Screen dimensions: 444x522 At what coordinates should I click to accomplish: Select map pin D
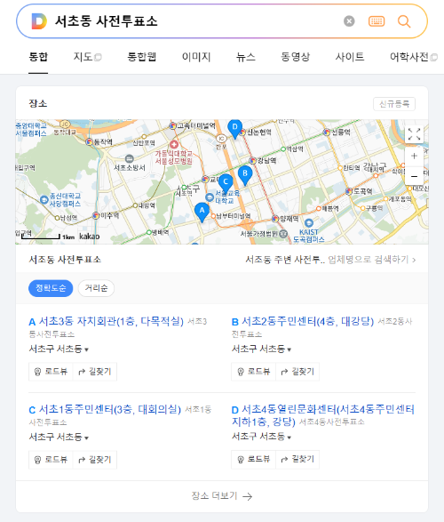coord(234,129)
